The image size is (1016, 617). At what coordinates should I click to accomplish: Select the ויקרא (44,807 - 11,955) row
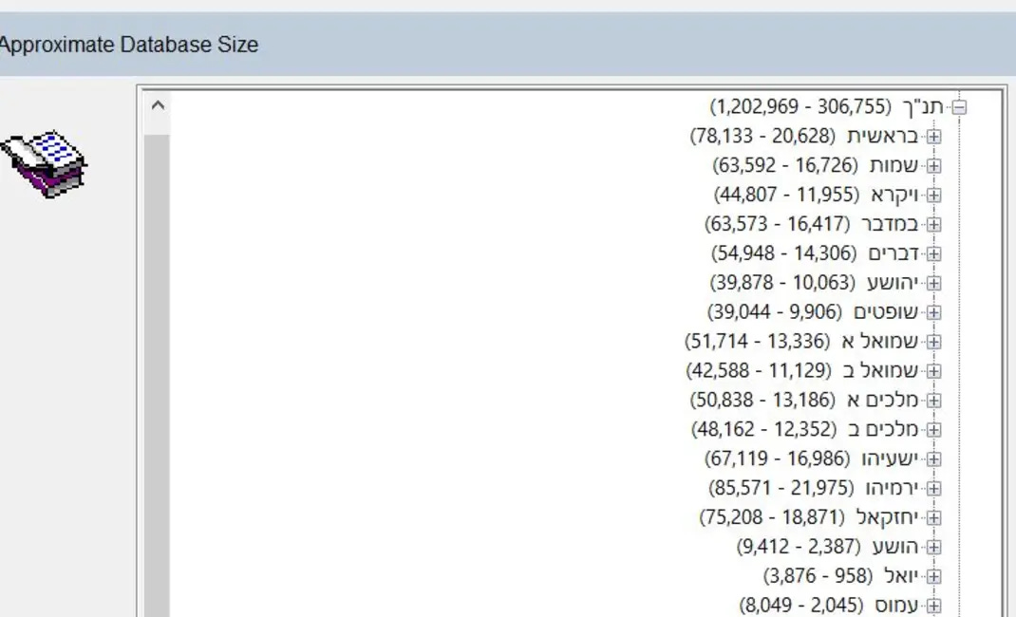pyautogui.click(x=816, y=195)
